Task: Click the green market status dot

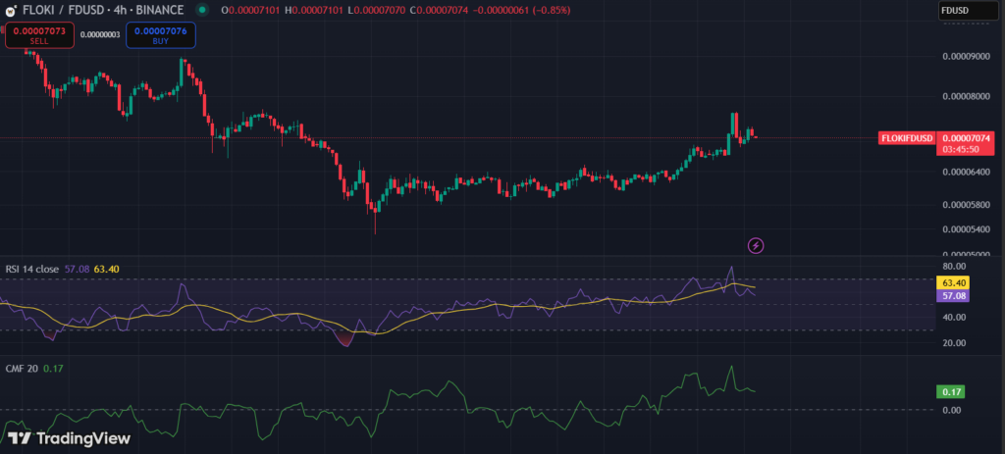Action: pos(201,10)
